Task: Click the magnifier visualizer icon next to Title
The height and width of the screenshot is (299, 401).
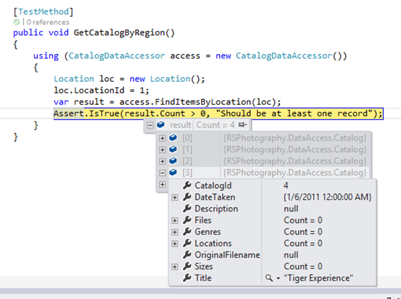Action: [x=268, y=279]
